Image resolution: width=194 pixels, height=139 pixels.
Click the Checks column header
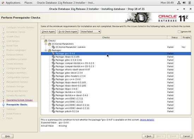(x=106, y=37)
